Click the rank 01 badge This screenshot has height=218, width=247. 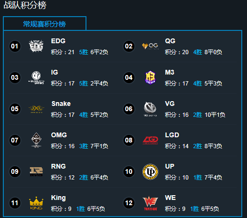tap(15, 46)
